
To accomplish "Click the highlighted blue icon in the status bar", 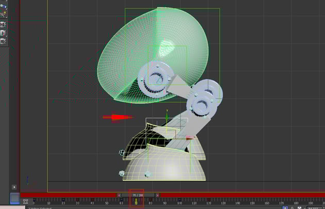I will coord(285,208).
